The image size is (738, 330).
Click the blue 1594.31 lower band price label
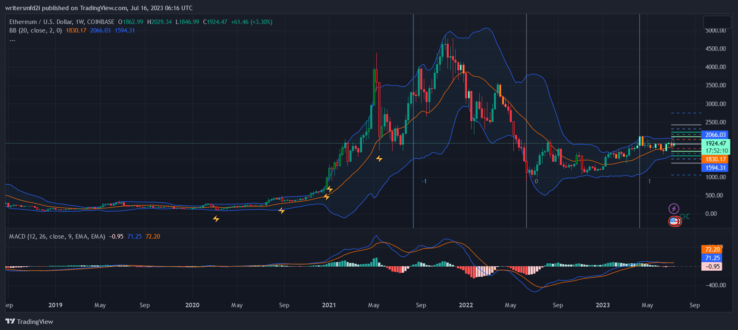715,168
